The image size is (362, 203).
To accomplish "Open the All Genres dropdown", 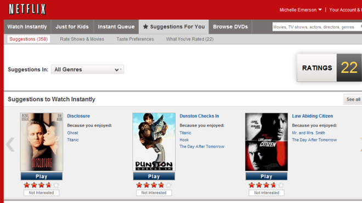I will (x=88, y=69).
